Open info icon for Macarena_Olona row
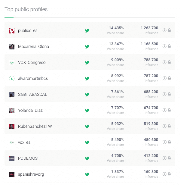 pyautogui.click(x=164, y=46)
